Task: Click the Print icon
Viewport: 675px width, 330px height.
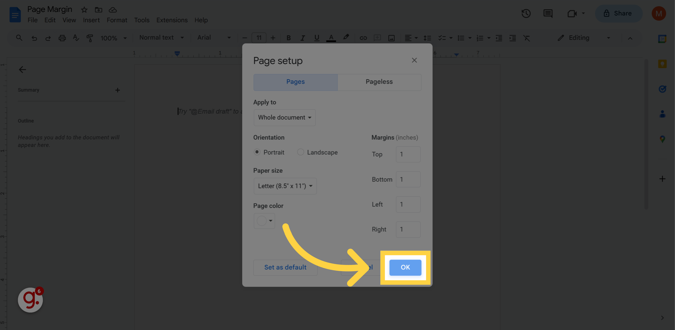Action: (x=62, y=38)
